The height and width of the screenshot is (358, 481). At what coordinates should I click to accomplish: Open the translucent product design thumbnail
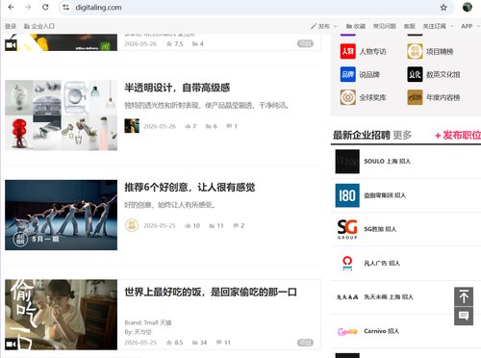point(61,115)
